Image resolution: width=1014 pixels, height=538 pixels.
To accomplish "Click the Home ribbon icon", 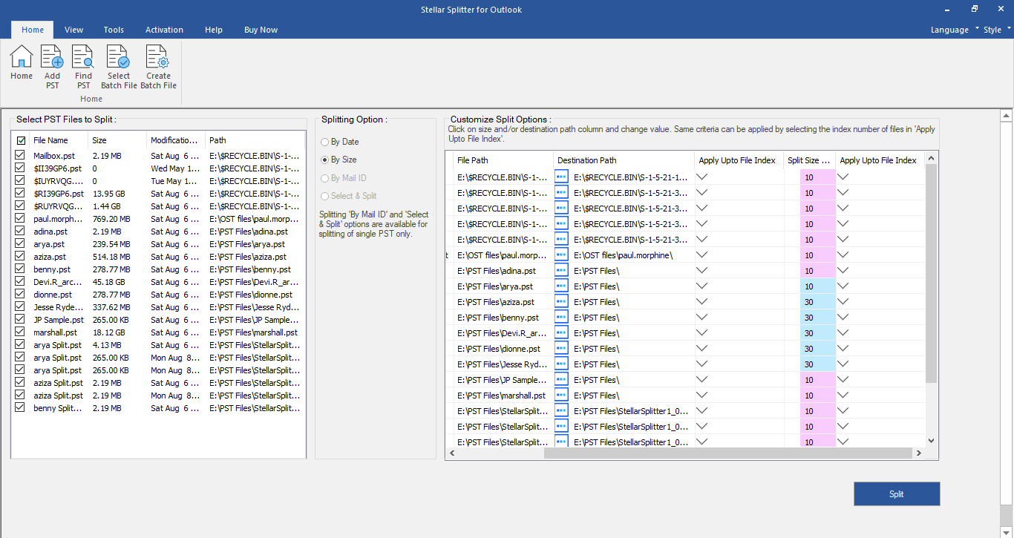I will (22, 62).
